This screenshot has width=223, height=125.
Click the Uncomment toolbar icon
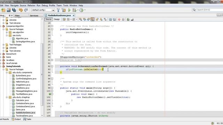132,19
